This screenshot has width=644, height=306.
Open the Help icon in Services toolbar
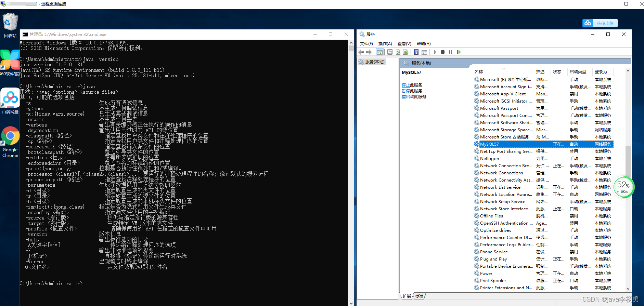pos(416,52)
